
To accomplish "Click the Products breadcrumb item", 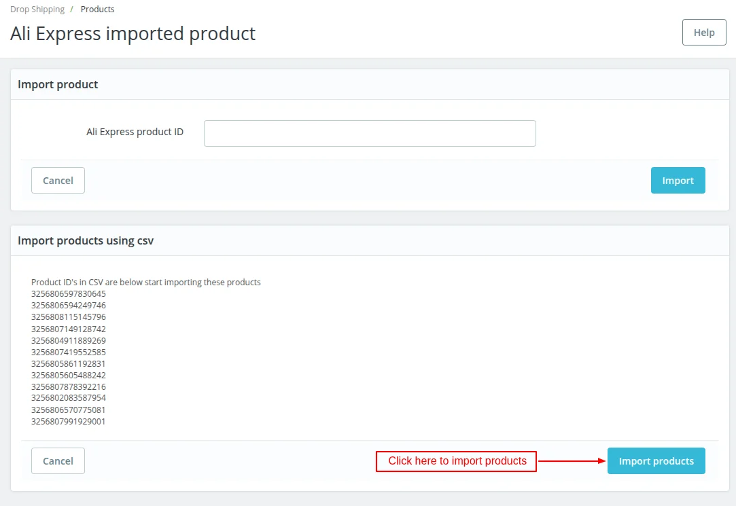I will pos(97,10).
